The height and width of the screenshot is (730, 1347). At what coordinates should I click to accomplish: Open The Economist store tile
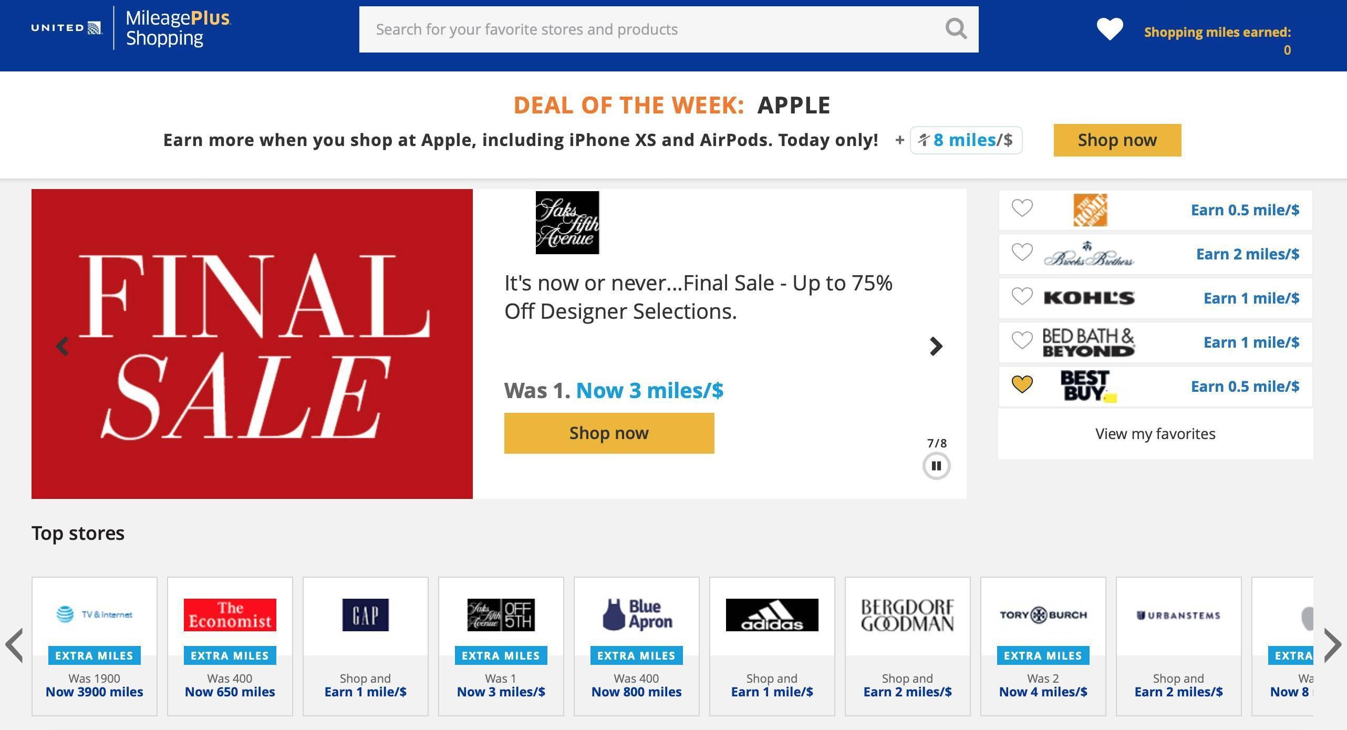(x=230, y=646)
